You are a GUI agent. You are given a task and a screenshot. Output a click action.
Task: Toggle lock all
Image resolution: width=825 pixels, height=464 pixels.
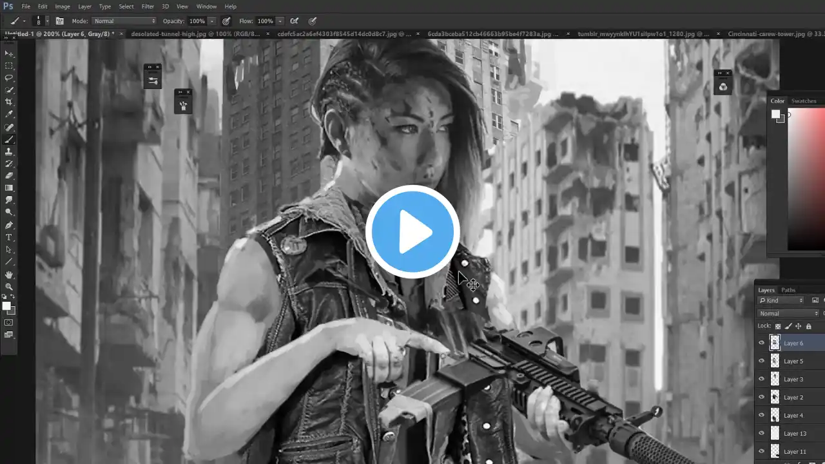(x=808, y=326)
